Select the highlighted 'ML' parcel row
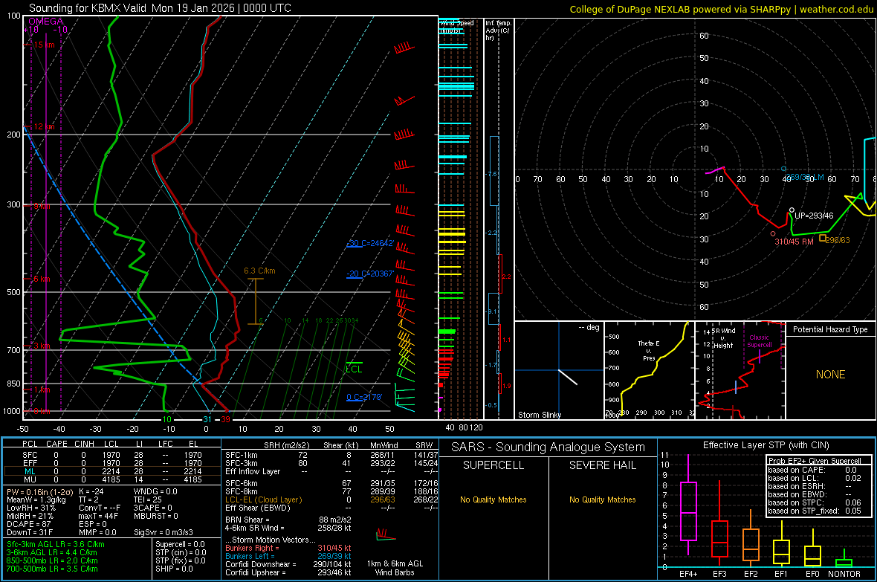 [x=112, y=471]
